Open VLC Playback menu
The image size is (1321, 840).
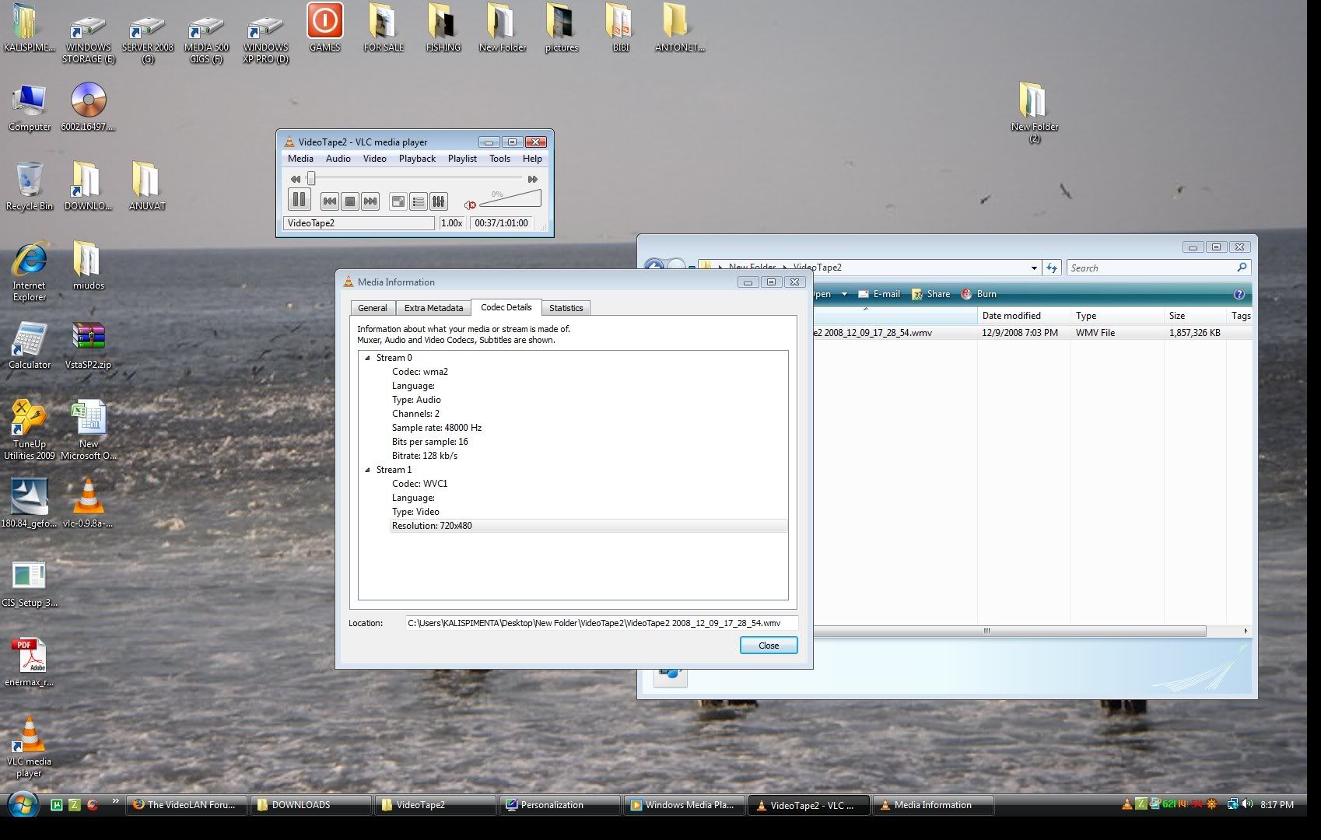(417, 159)
